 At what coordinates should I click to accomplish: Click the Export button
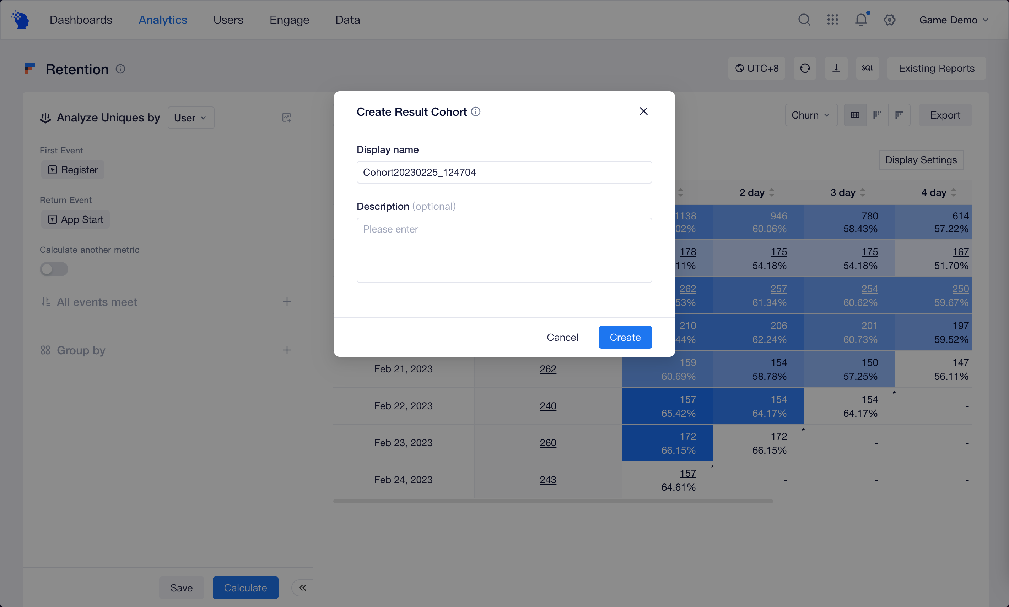pos(945,115)
